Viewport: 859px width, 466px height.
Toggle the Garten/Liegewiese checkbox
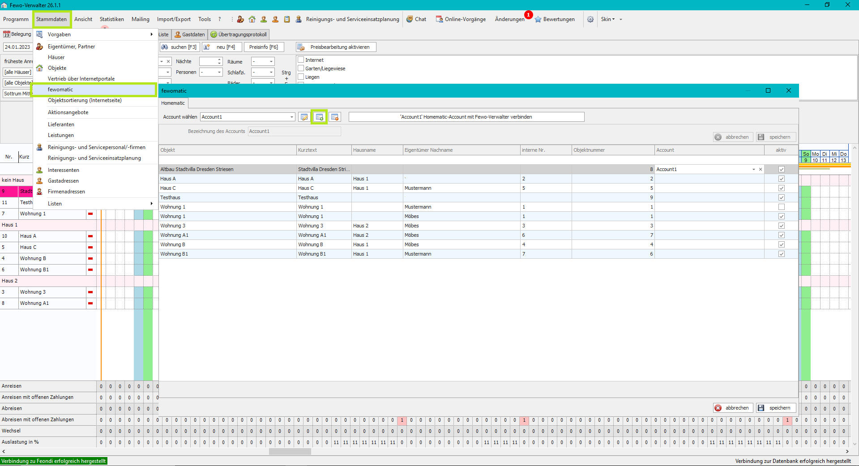coord(301,68)
